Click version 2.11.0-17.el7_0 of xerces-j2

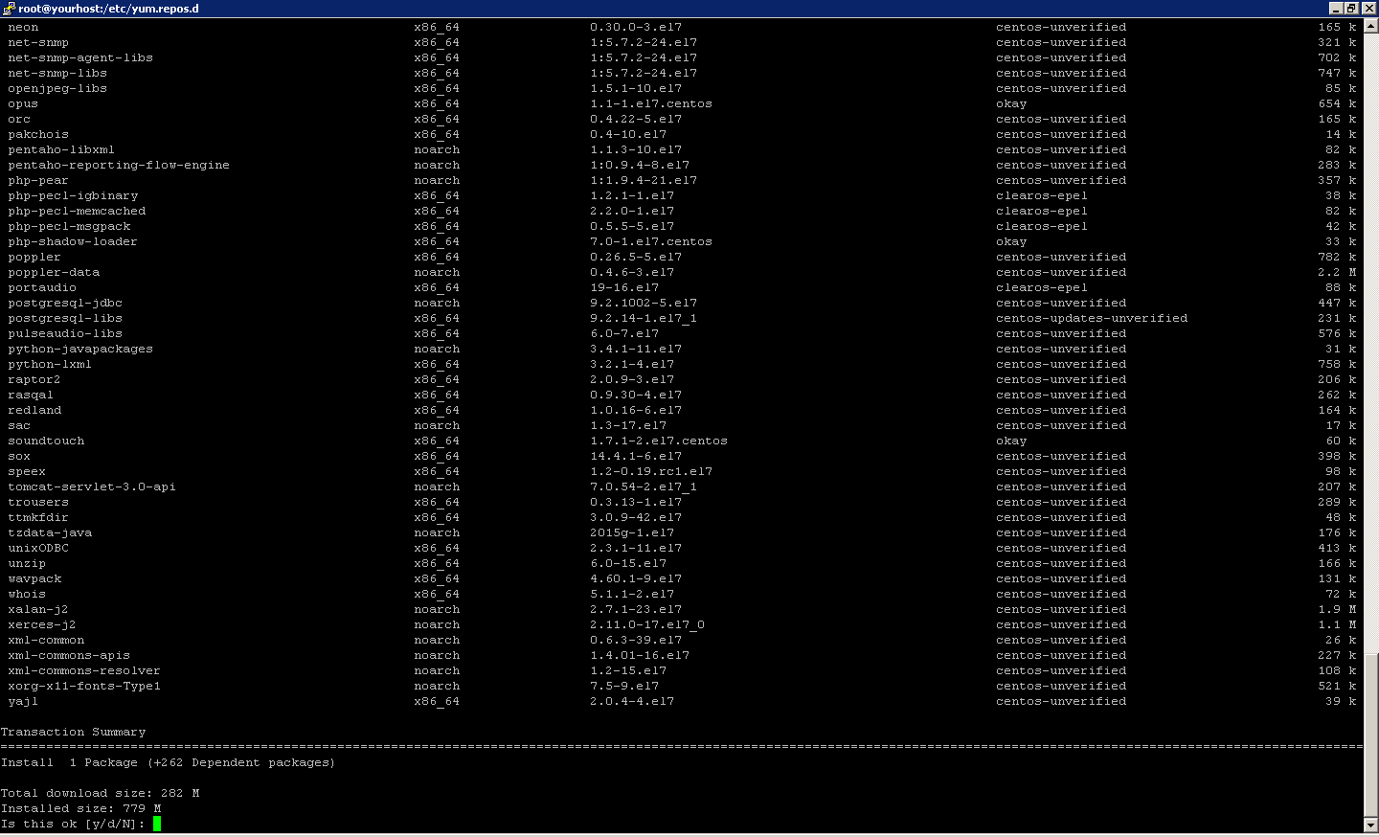coord(647,624)
